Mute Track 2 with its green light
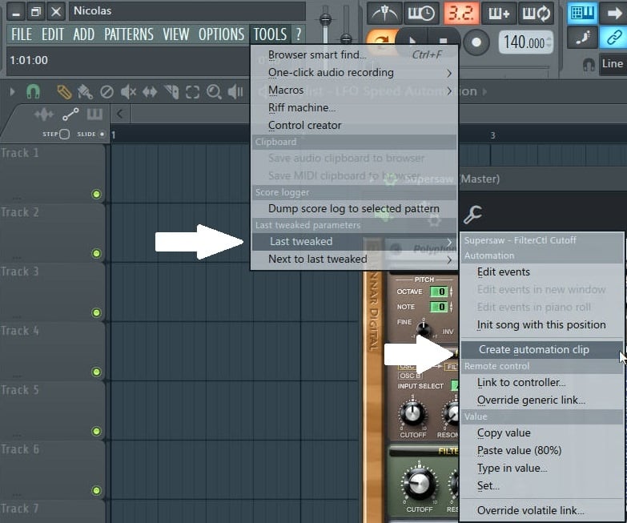This screenshot has height=523, width=627. point(96,254)
